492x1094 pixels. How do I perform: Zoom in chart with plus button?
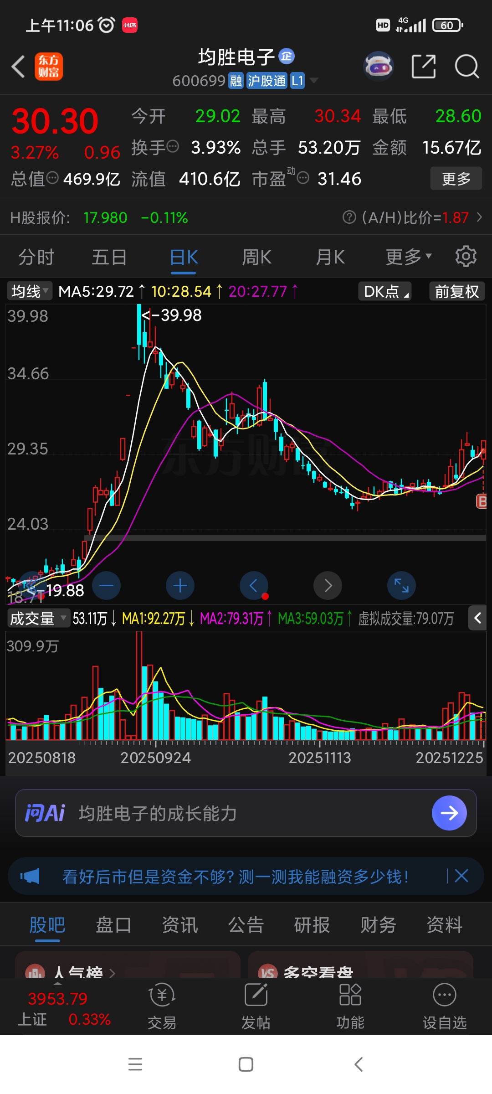click(x=180, y=586)
